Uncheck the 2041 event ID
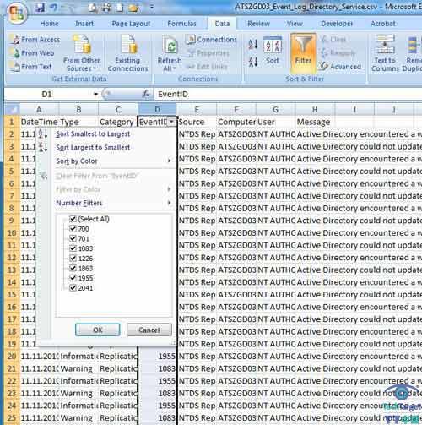This screenshot has width=422, height=425. point(73,288)
